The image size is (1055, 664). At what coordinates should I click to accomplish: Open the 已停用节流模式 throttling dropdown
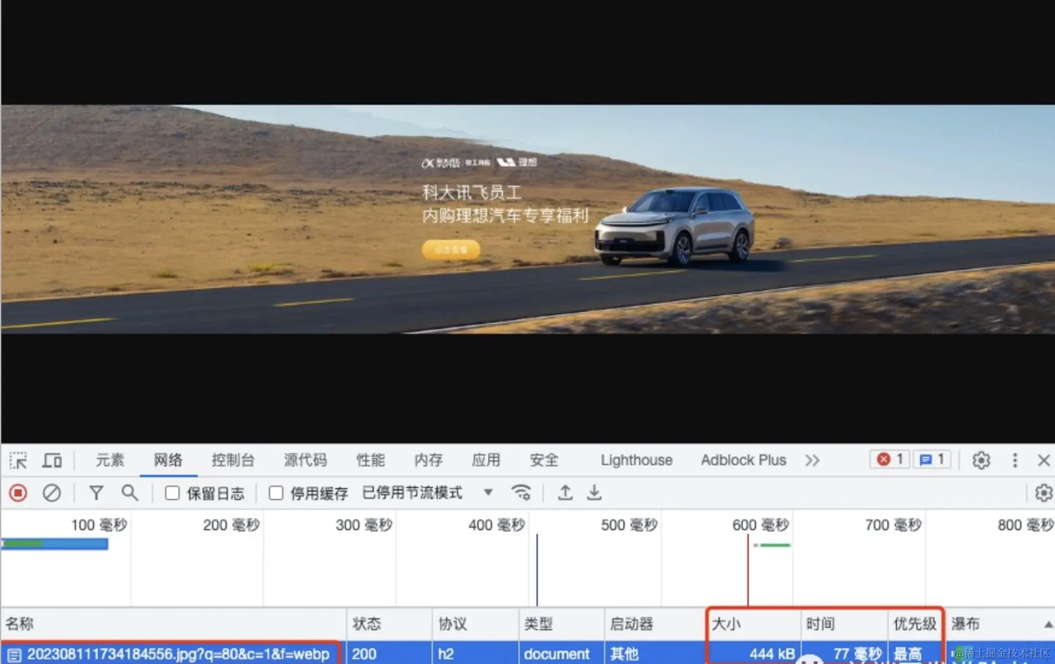coord(427,493)
